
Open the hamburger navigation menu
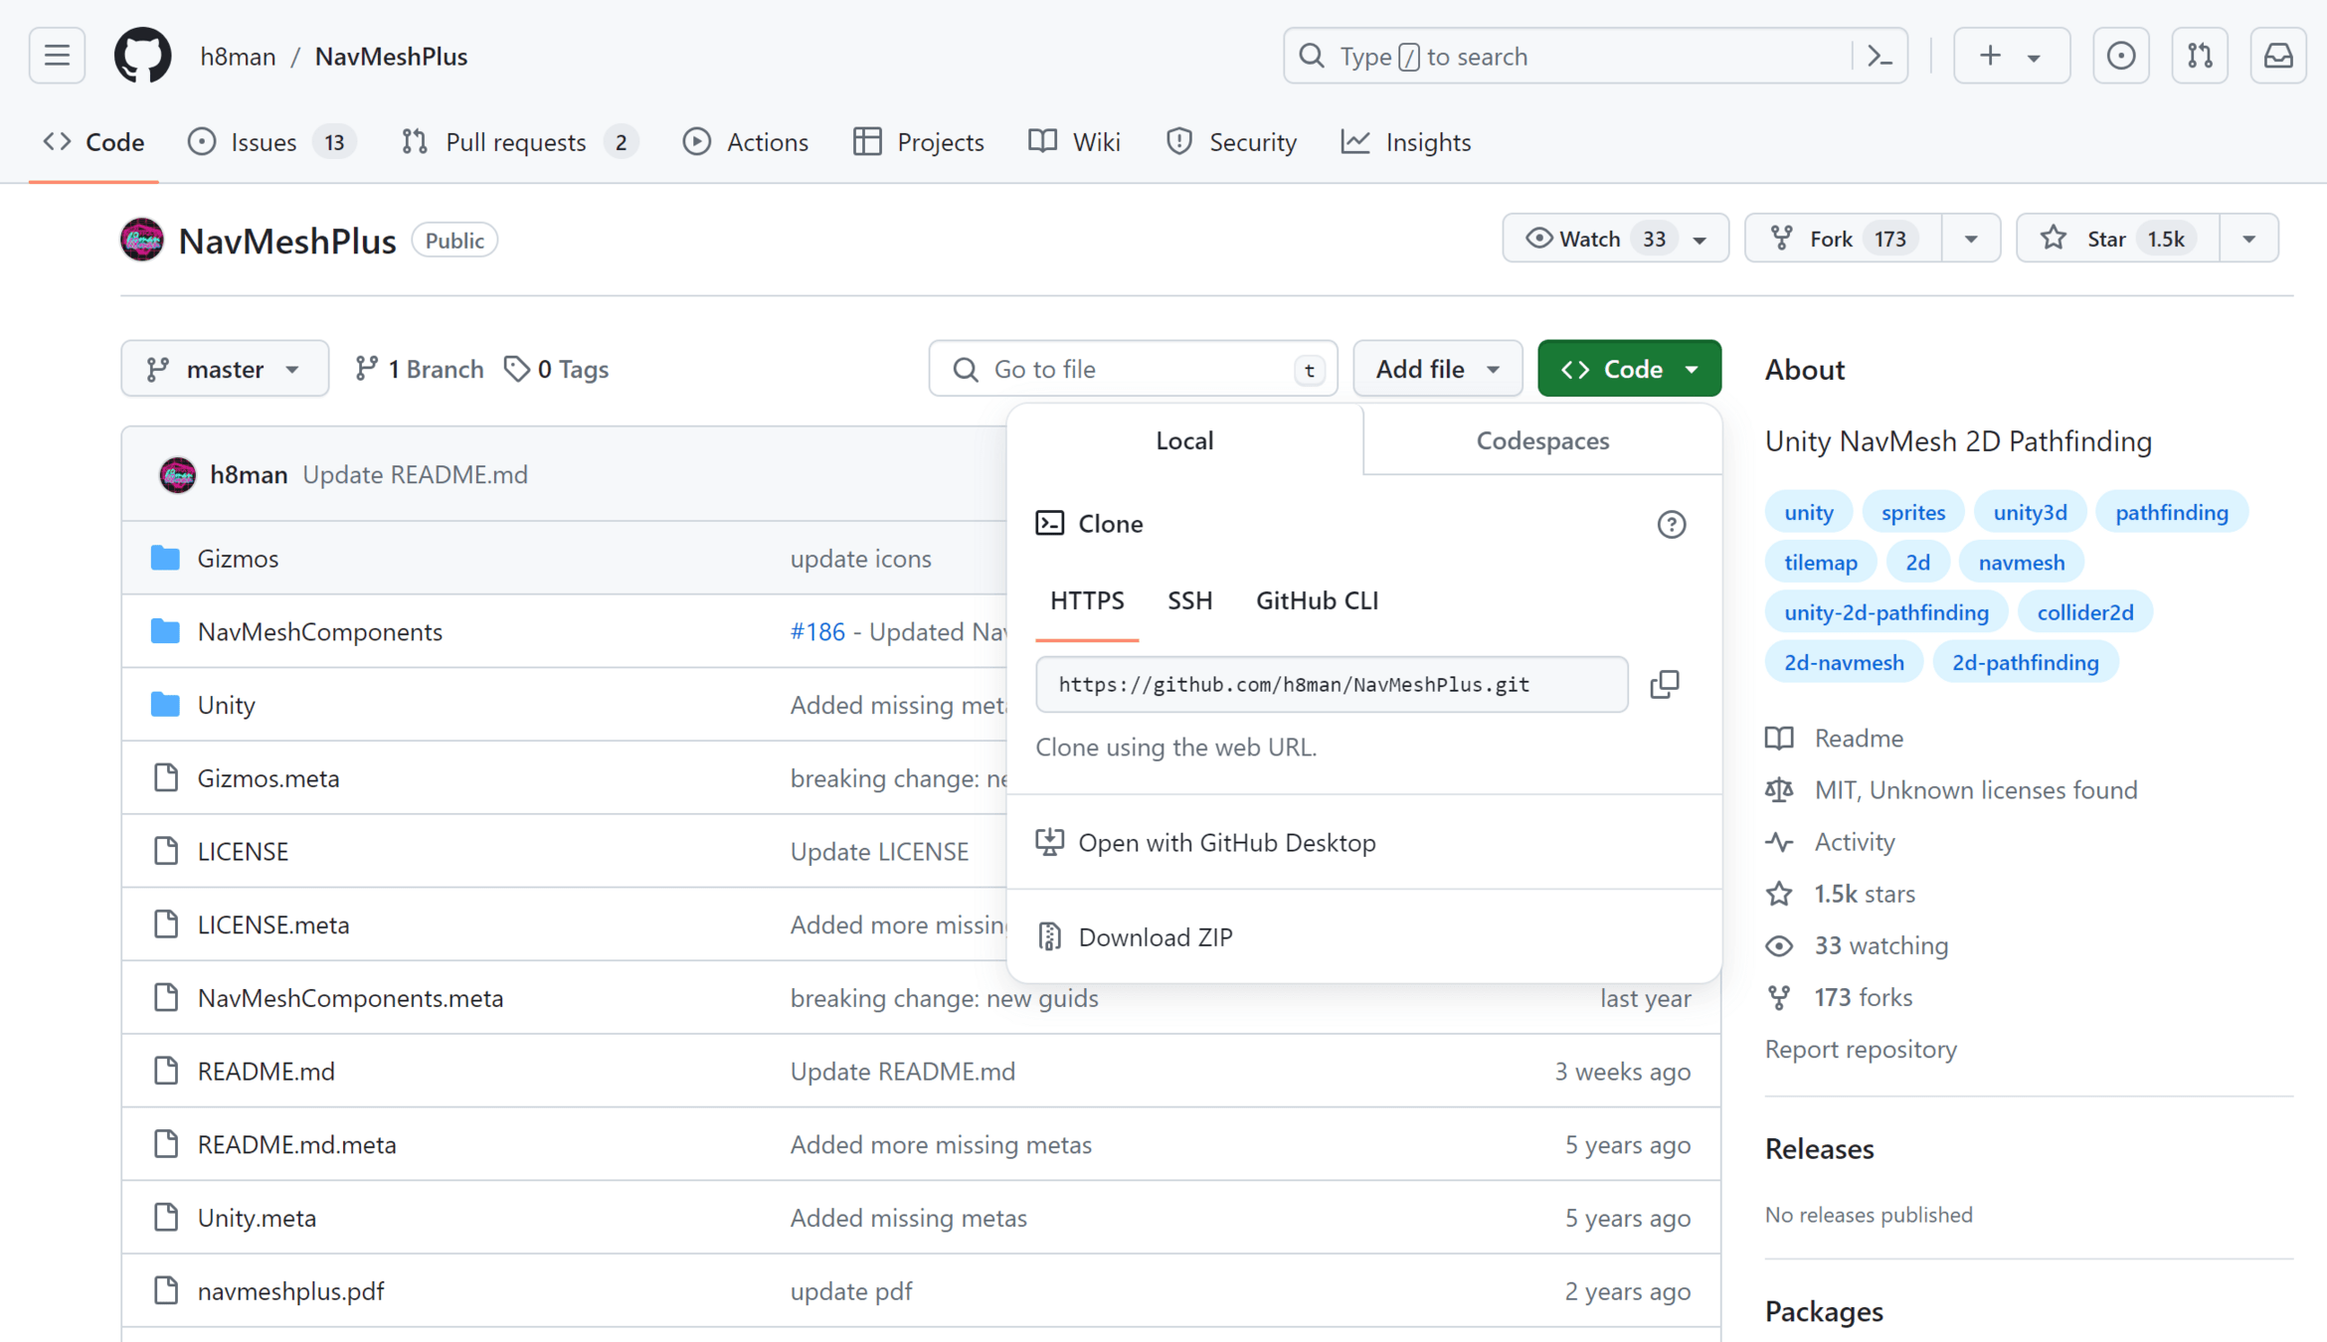coord(57,57)
